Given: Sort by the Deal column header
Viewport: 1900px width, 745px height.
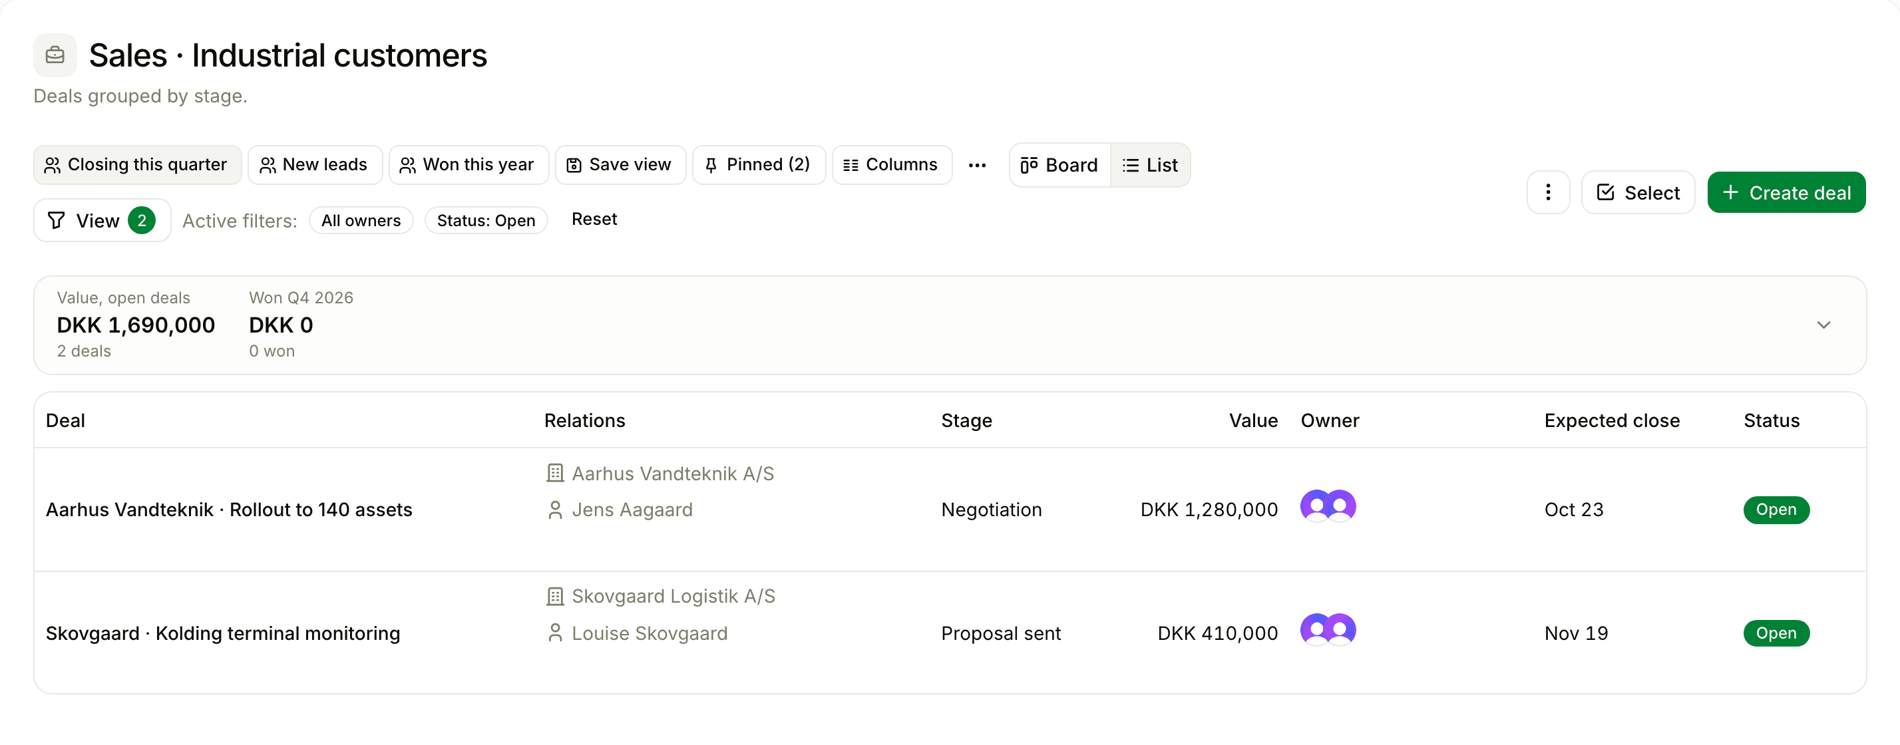Looking at the screenshot, I should coord(65,420).
